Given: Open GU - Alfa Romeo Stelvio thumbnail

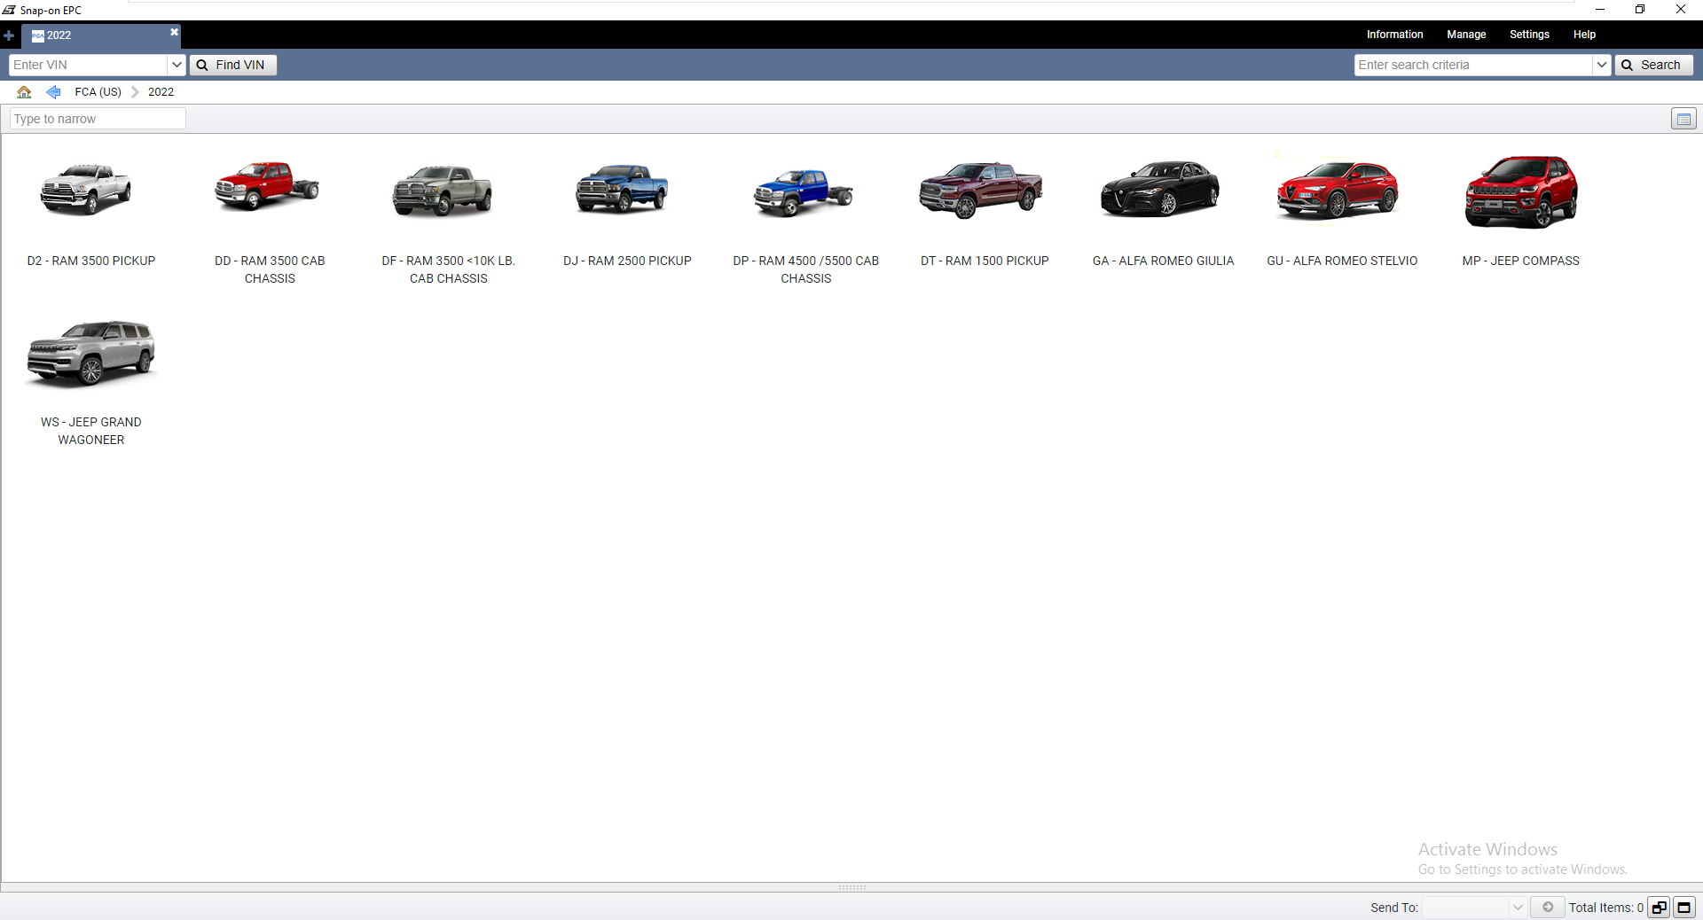Looking at the screenshot, I should pos(1338,190).
